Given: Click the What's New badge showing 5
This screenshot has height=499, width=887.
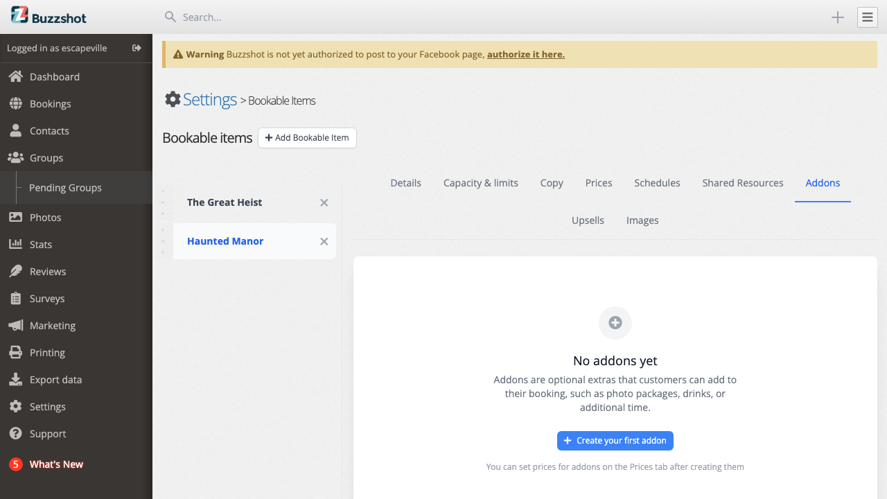Looking at the screenshot, I should [15, 464].
